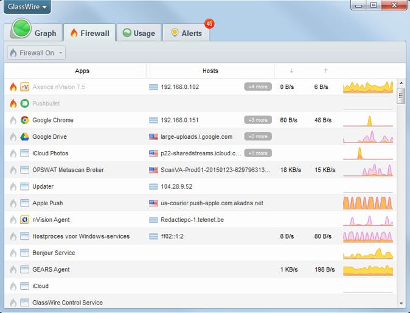The image size is (410, 313).
Task: Switch to the Firewall tab
Action: 89,33
